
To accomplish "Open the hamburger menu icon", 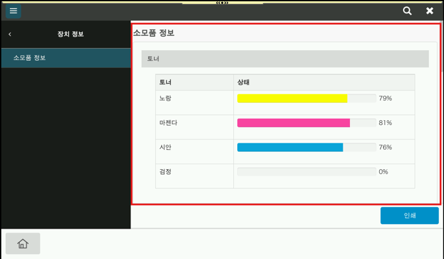I will coord(13,11).
